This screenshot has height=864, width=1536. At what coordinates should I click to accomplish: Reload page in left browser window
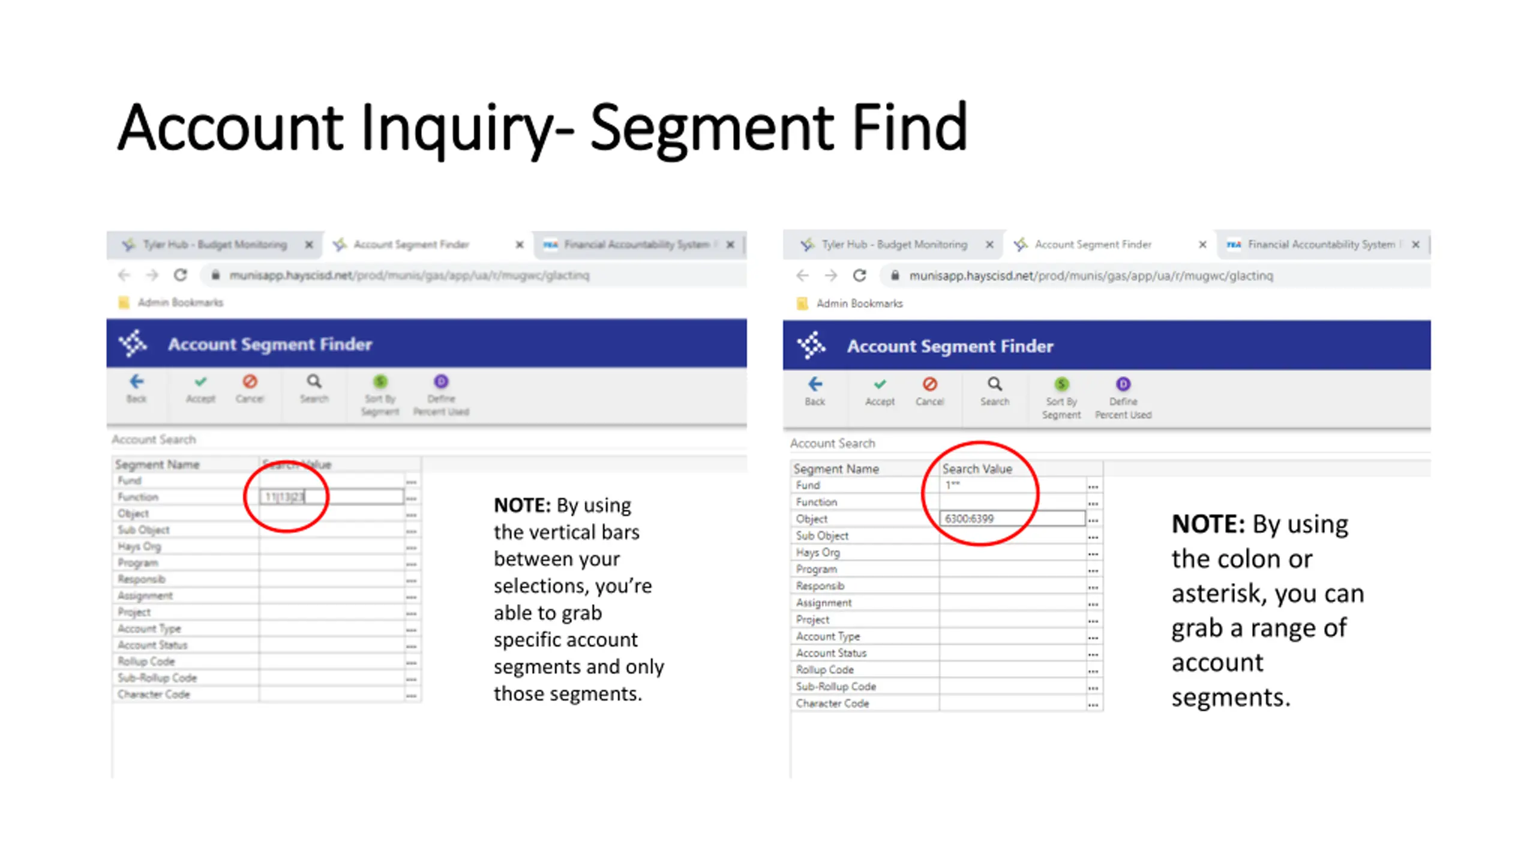click(180, 275)
